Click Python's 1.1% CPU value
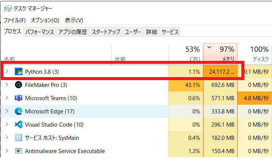Viewport: 272px width, 161px height. pyautogui.click(x=194, y=72)
